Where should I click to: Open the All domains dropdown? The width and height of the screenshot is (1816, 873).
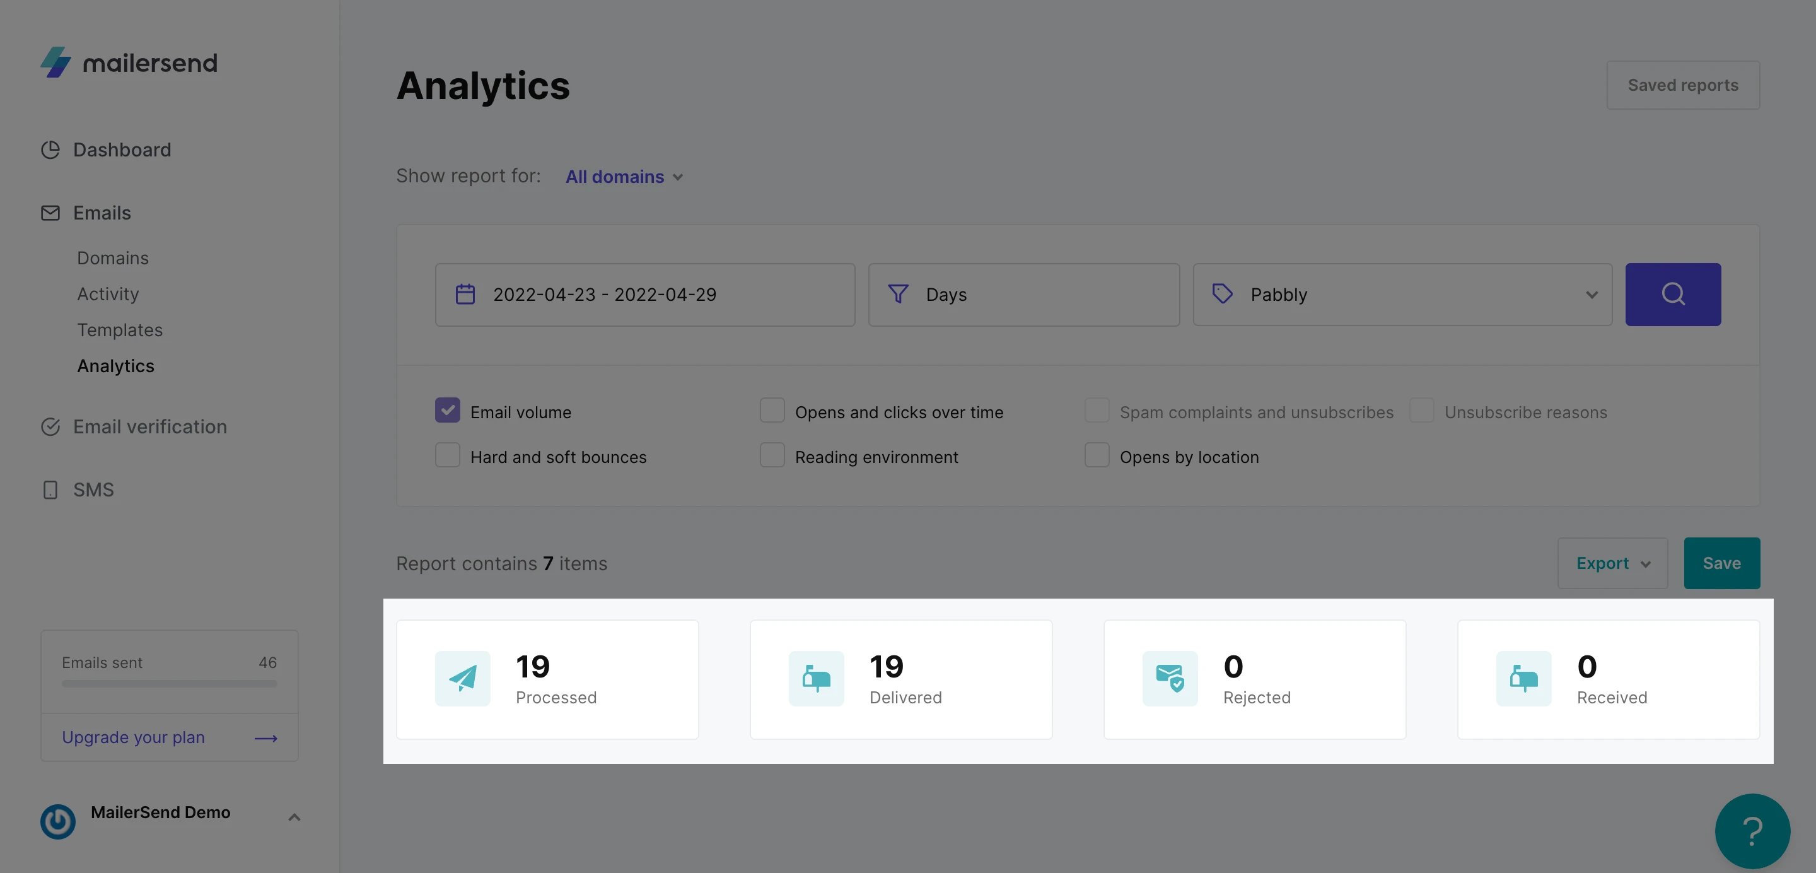click(x=623, y=176)
